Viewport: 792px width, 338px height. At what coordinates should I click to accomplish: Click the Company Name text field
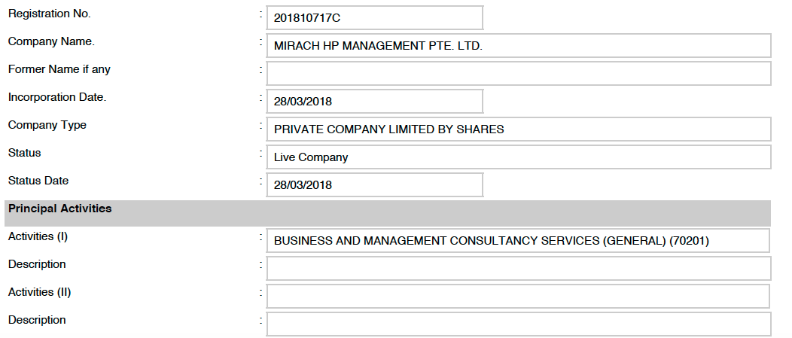pyautogui.click(x=518, y=45)
